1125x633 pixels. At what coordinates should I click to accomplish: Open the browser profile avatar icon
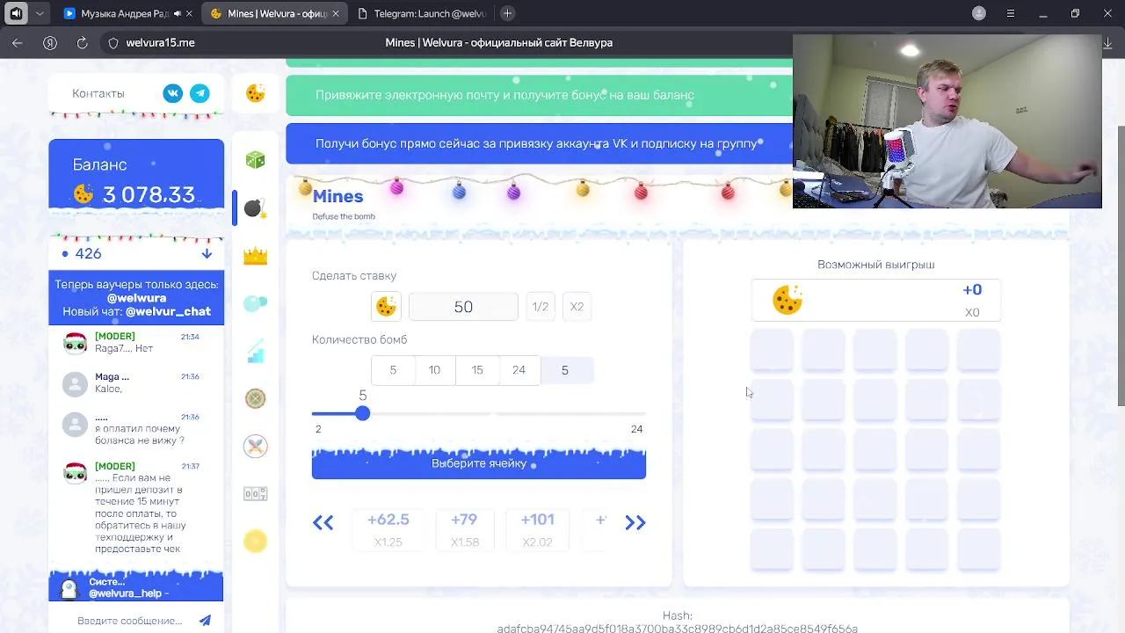tap(979, 13)
